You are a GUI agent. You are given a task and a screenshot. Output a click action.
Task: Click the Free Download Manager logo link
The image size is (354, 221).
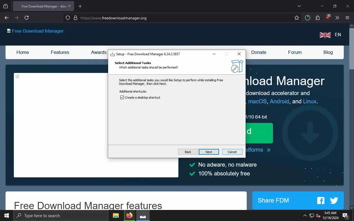coord(35,31)
